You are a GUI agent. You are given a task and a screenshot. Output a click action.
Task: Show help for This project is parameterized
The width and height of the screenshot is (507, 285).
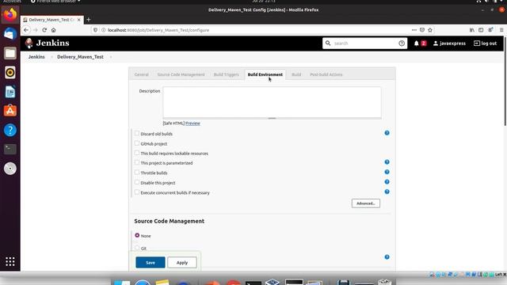point(387,161)
